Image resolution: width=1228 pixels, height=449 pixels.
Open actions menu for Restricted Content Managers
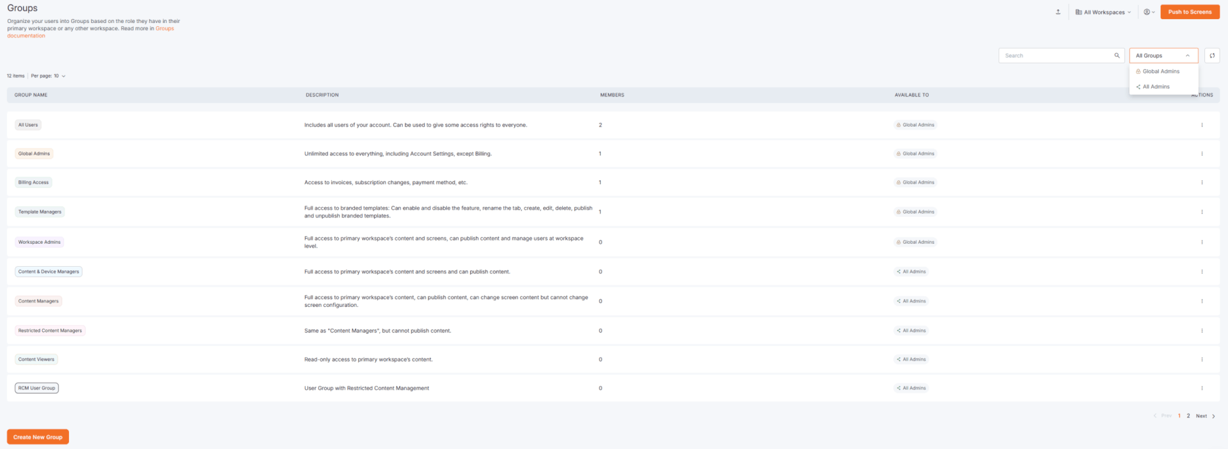point(1202,331)
